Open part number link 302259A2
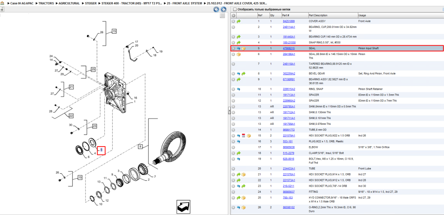 (289, 74)
